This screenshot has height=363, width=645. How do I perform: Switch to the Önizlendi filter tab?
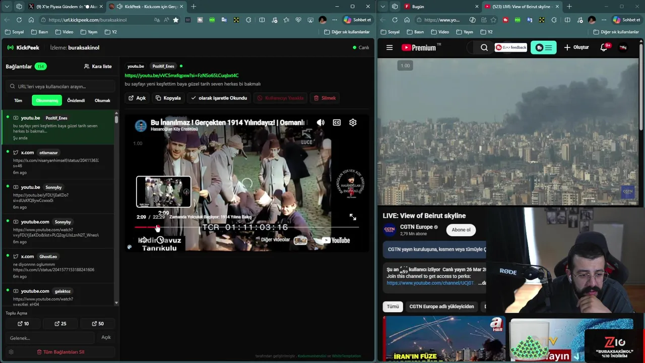pyautogui.click(x=76, y=100)
